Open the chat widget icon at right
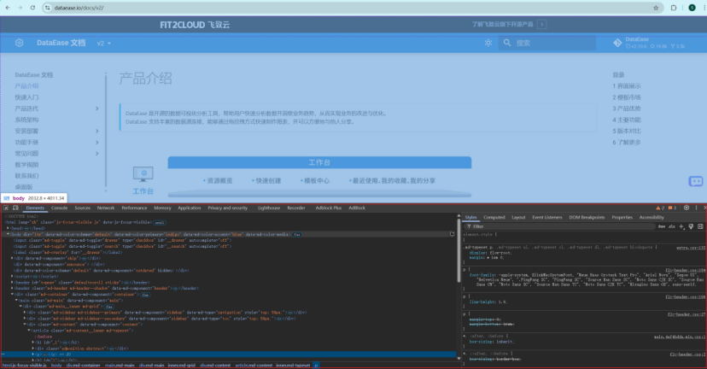 coord(696,181)
